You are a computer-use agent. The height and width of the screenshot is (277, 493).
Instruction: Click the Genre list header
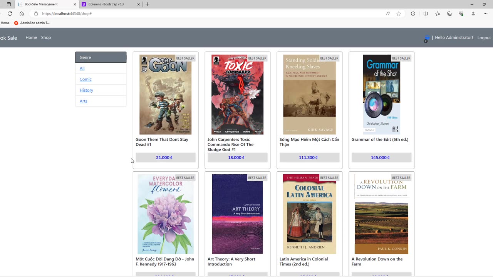pyautogui.click(x=101, y=57)
